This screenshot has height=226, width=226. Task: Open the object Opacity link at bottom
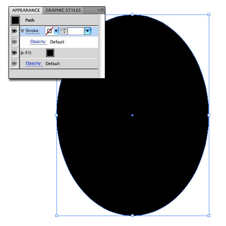tap(34, 63)
